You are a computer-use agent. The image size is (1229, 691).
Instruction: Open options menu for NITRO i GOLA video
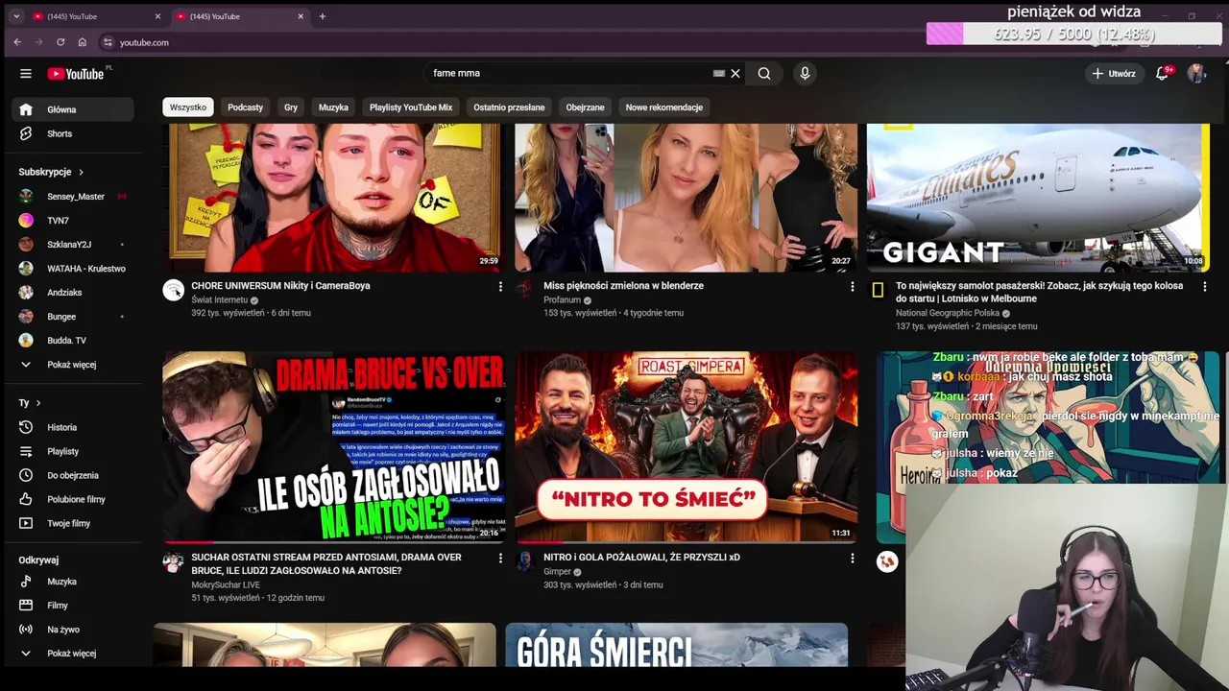(852, 558)
